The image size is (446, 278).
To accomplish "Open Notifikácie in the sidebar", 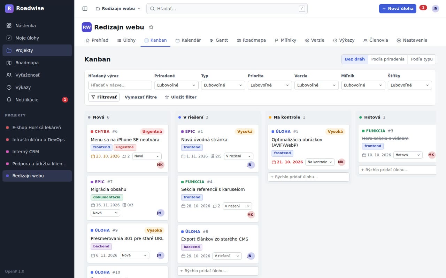I will point(37,100).
